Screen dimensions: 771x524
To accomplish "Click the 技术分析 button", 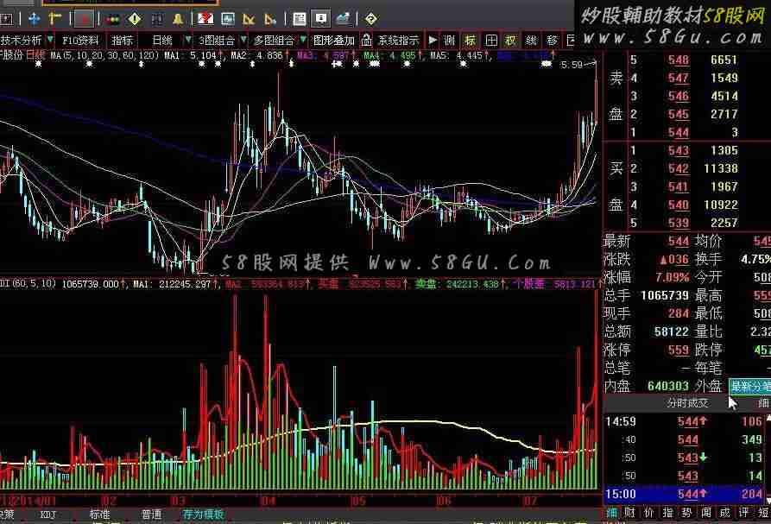I will [21, 41].
